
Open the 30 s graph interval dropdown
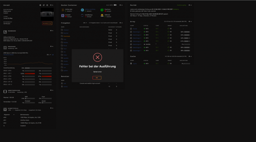(49, 55)
